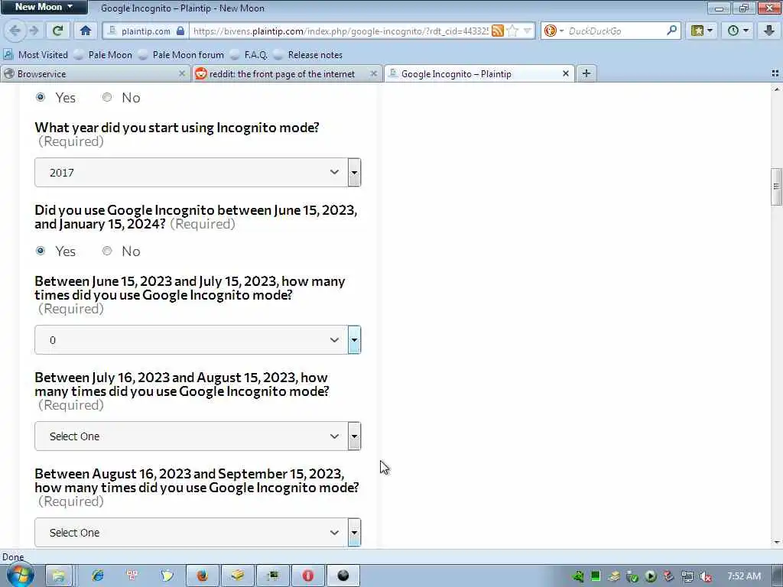Open the Downloads arrow button
The height and width of the screenshot is (587, 783).
[768, 31]
